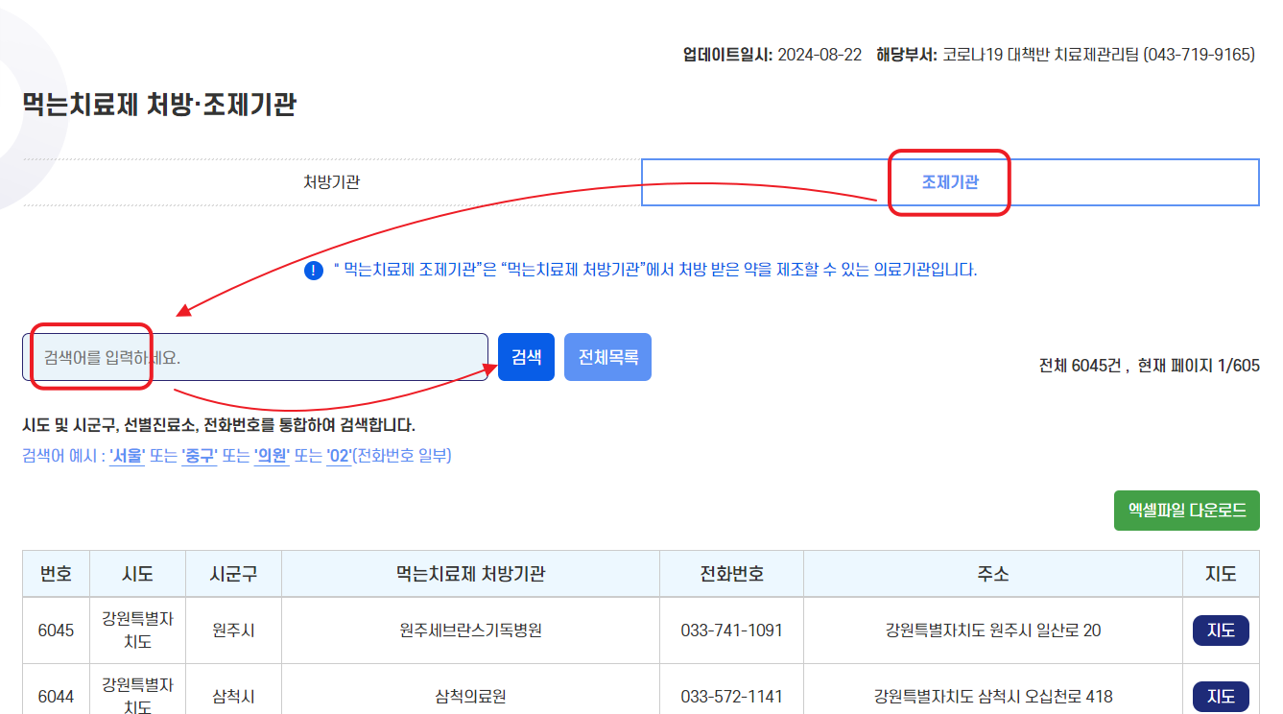Click phone number 033-741-1091
The height and width of the screenshot is (714, 1283).
[x=731, y=631]
